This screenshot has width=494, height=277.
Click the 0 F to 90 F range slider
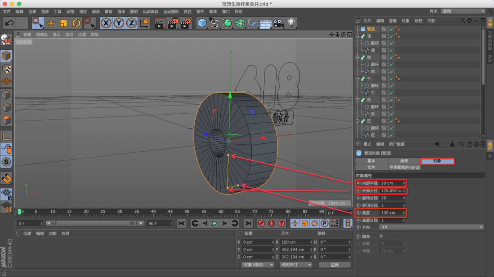(94, 223)
